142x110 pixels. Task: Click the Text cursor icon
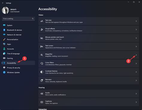[x=42, y=47]
